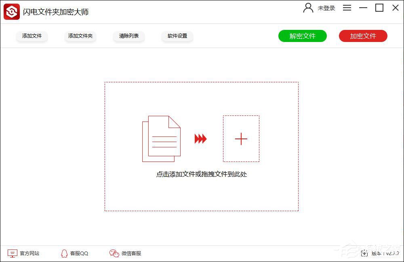Click the app logo icon top-left
The image size is (404, 262).
[x=11, y=11]
